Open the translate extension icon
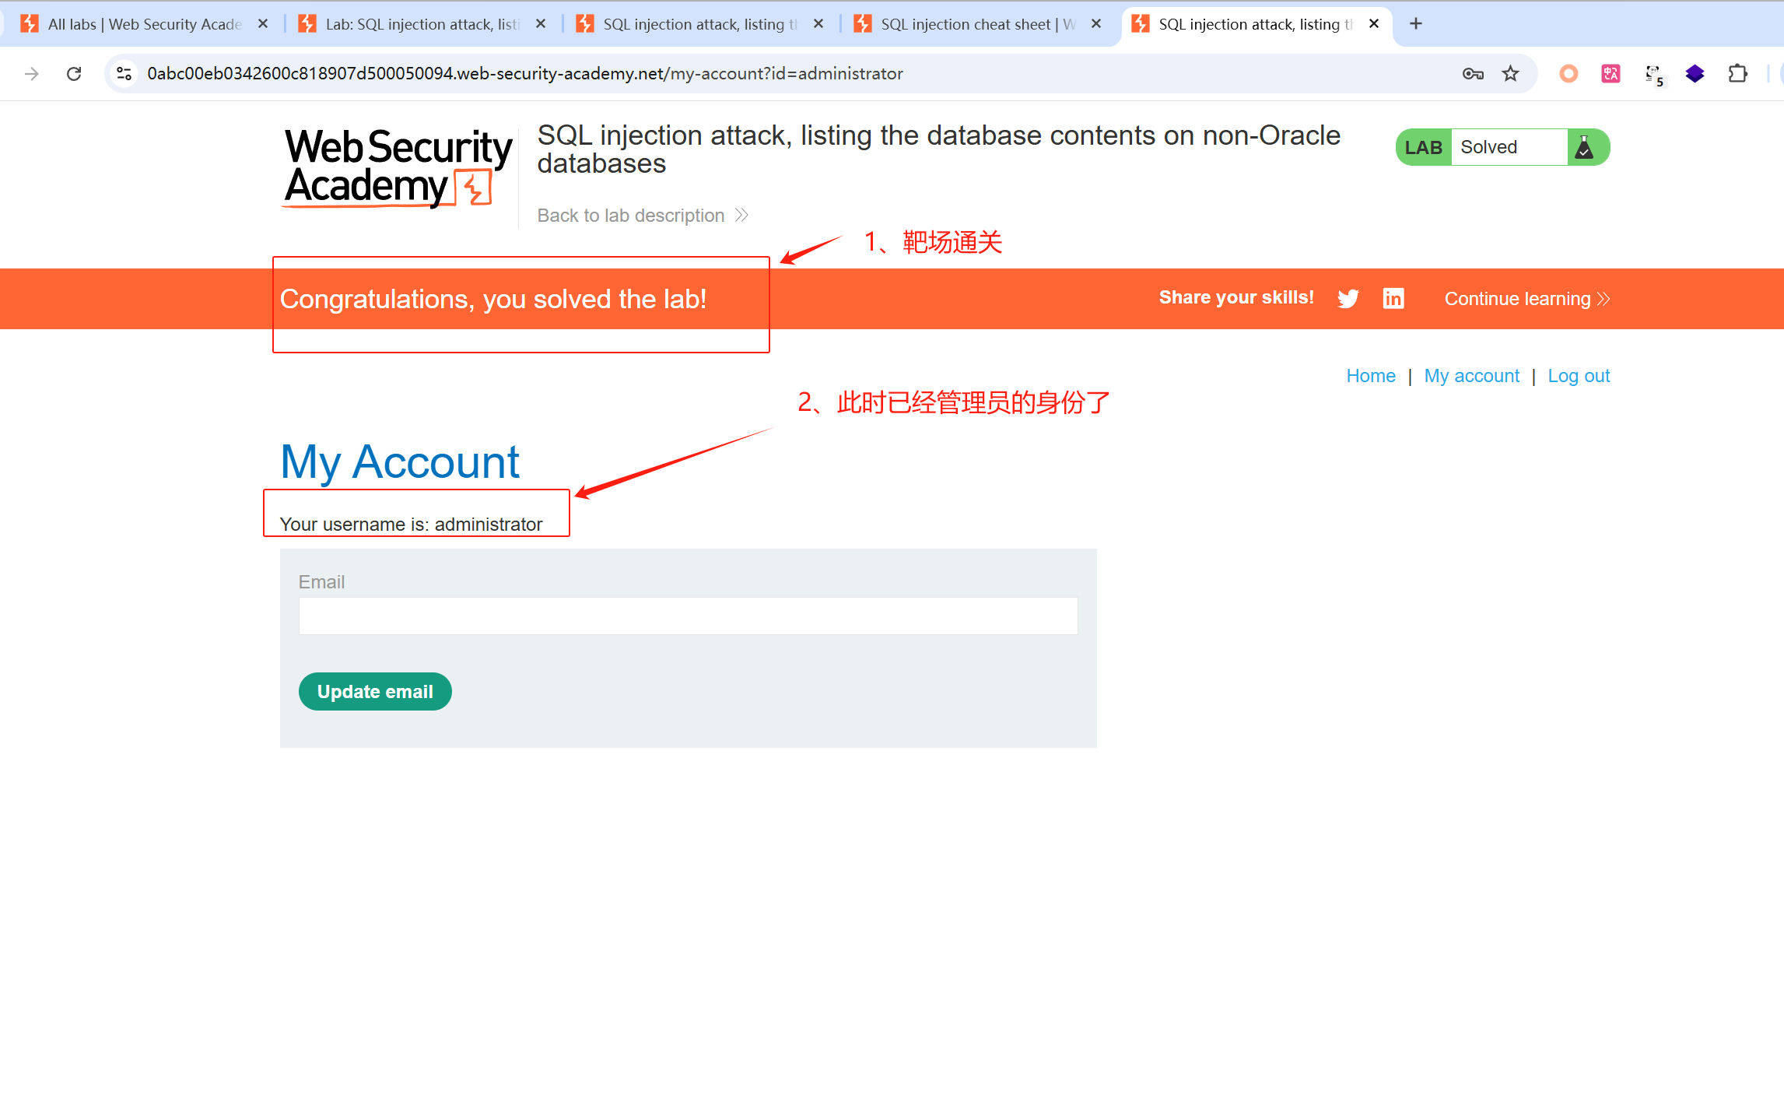Screen dimensions: 1784x1102 click(1611, 74)
